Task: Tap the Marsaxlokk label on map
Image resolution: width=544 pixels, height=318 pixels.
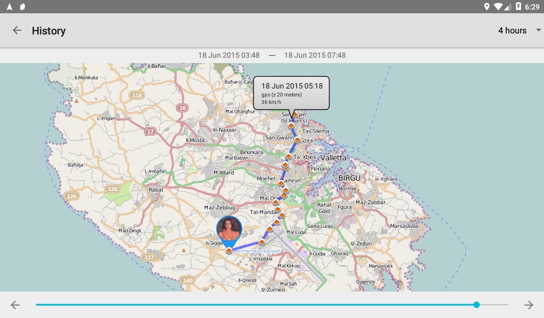Action: click(381, 266)
